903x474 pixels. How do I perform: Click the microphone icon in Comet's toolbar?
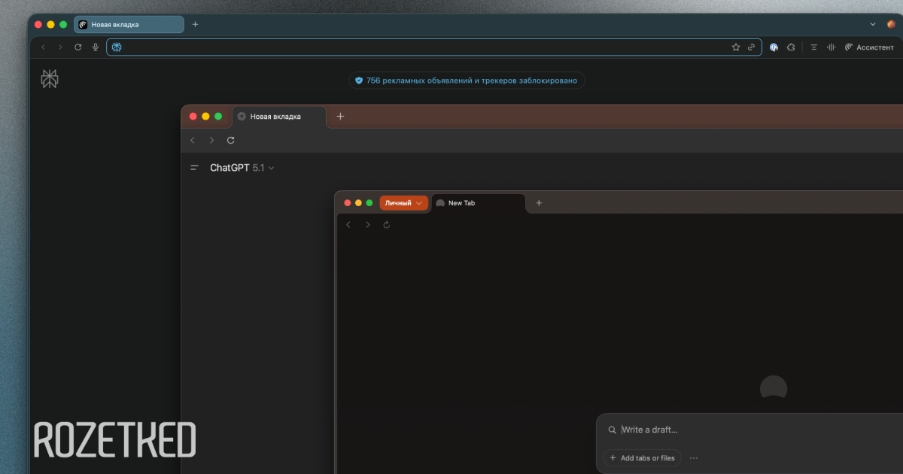tap(96, 47)
